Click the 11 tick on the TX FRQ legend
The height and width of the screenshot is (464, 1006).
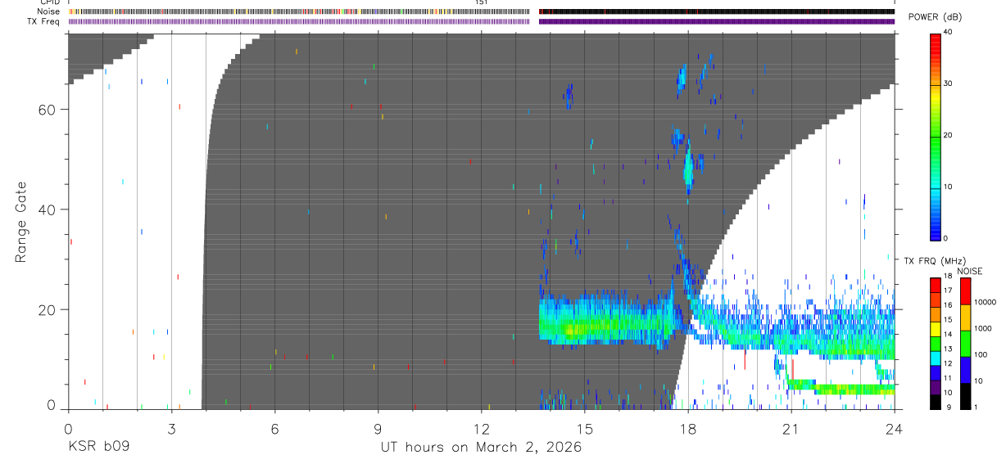pos(948,378)
